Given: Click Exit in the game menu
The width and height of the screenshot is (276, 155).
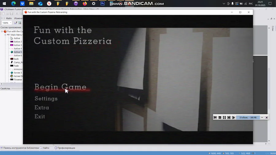Looking at the screenshot, I should pos(40,116).
